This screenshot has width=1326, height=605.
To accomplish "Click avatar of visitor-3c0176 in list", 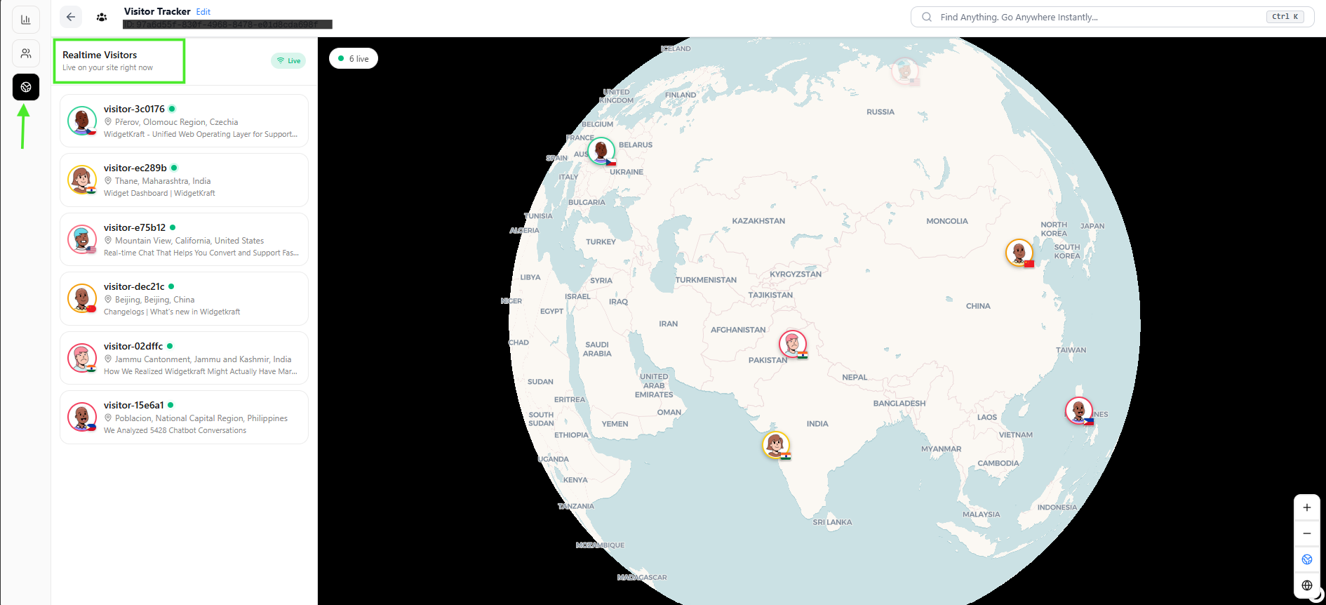I will click(82, 121).
